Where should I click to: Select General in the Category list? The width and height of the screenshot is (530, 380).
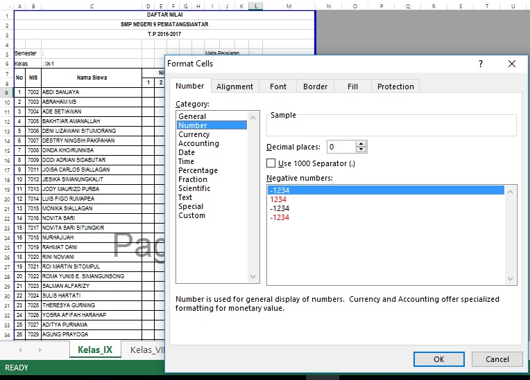click(212, 116)
